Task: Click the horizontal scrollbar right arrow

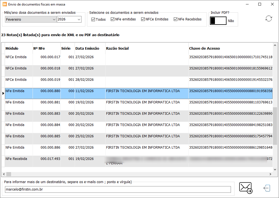Action: coord(270,174)
